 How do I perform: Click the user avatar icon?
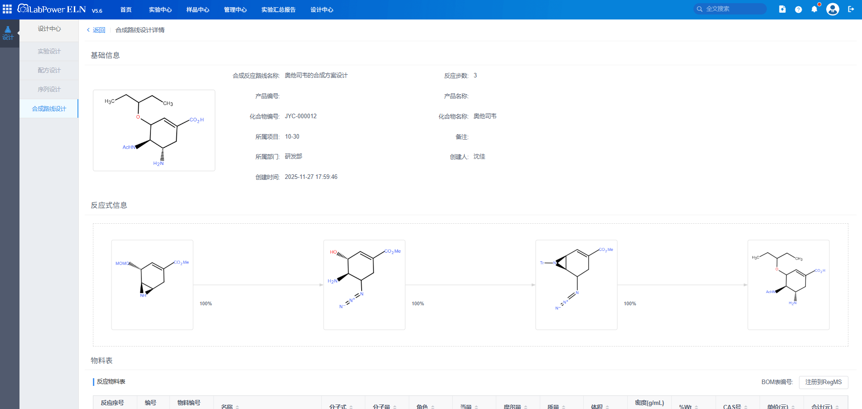(833, 9)
